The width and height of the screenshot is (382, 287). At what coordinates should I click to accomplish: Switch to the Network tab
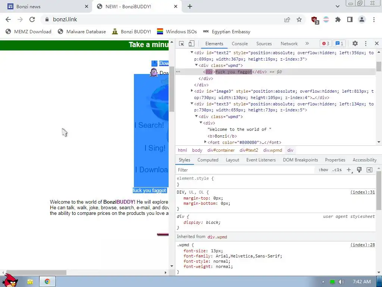(x=289, y=44)
